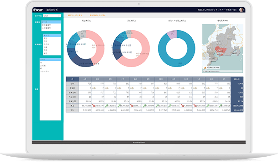Image resolution: width=278 pixels, height=162 pixels.
Task: Select すべて in the vehicle type listbox
Action: [x=50, y=59]
